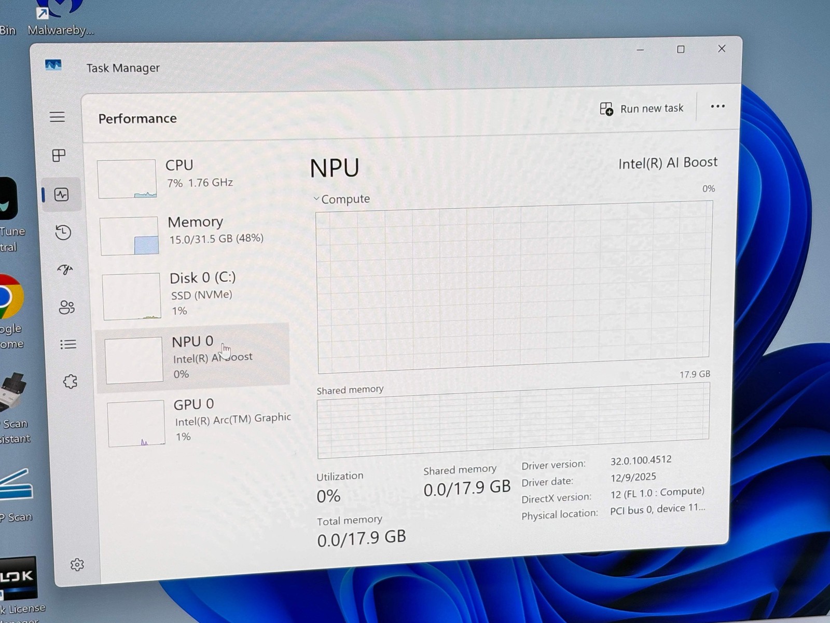Click the Physical location PCI bus value
Screen dimensions: 830x623
point(658,509)
